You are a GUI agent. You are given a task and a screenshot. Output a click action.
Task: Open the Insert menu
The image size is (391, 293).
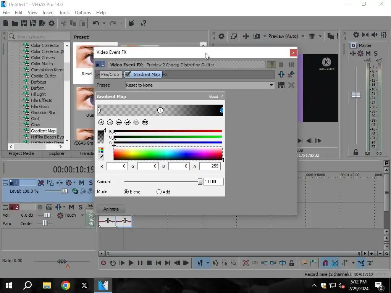(48, 13)
